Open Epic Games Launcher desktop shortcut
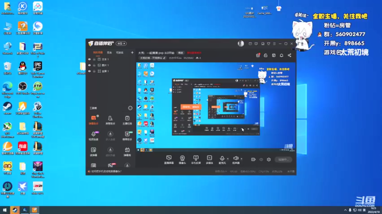The height and width of the screenshot is (214, 382). click(38, 69)
